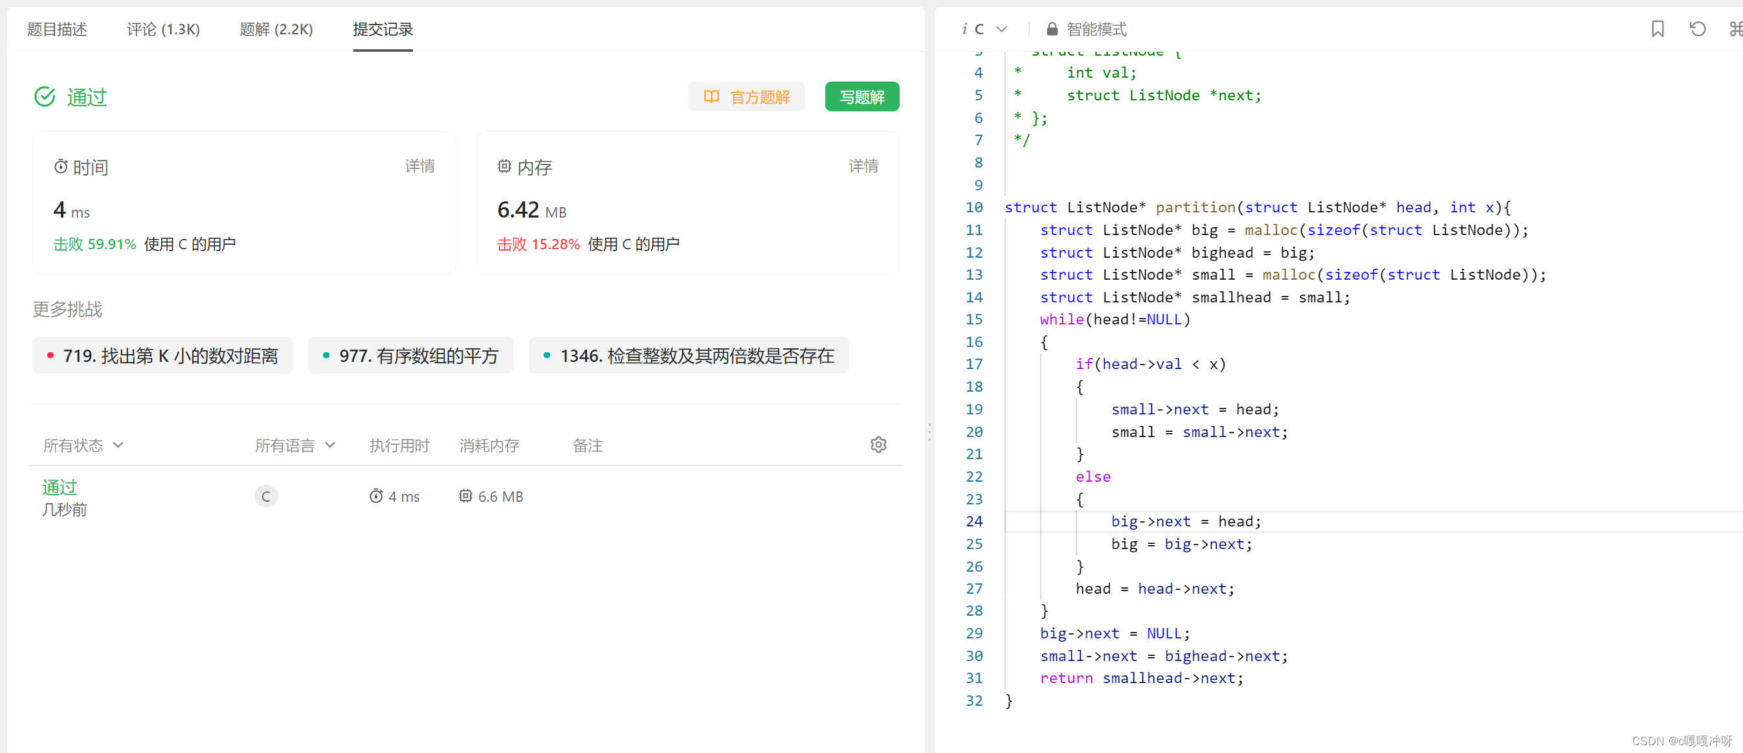
Task: Expand the 所有语言 filter dropdown
Action: pyautogui.click(x=295, y=445)
